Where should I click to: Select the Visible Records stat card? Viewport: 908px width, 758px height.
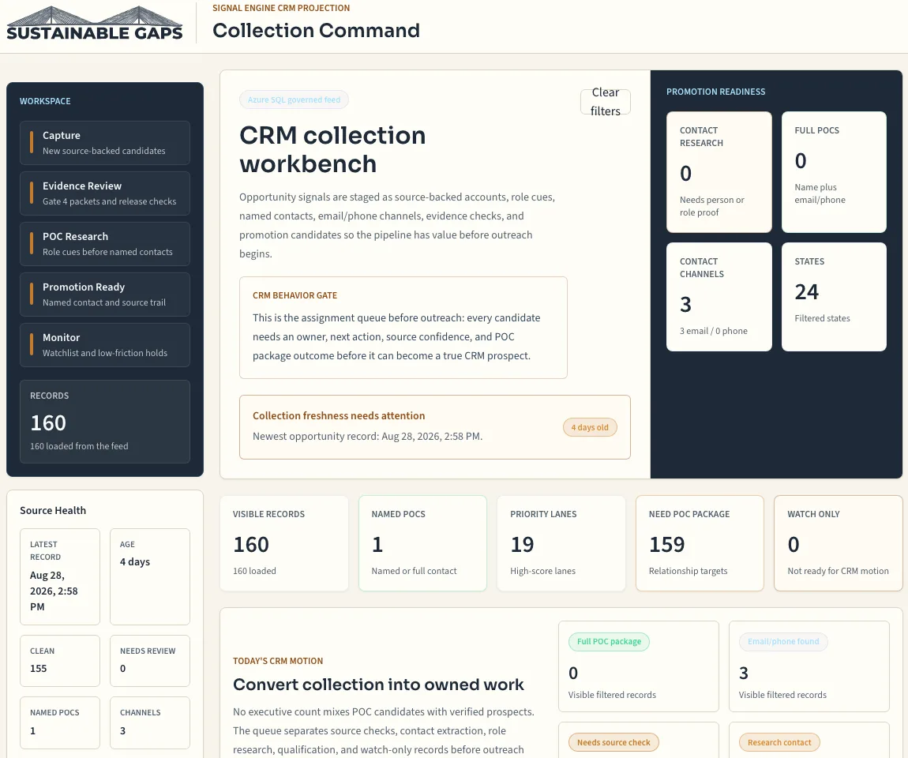[284, 543]
